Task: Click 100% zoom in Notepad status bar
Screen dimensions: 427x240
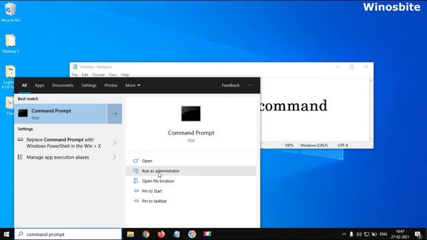Action: (289, 145)
